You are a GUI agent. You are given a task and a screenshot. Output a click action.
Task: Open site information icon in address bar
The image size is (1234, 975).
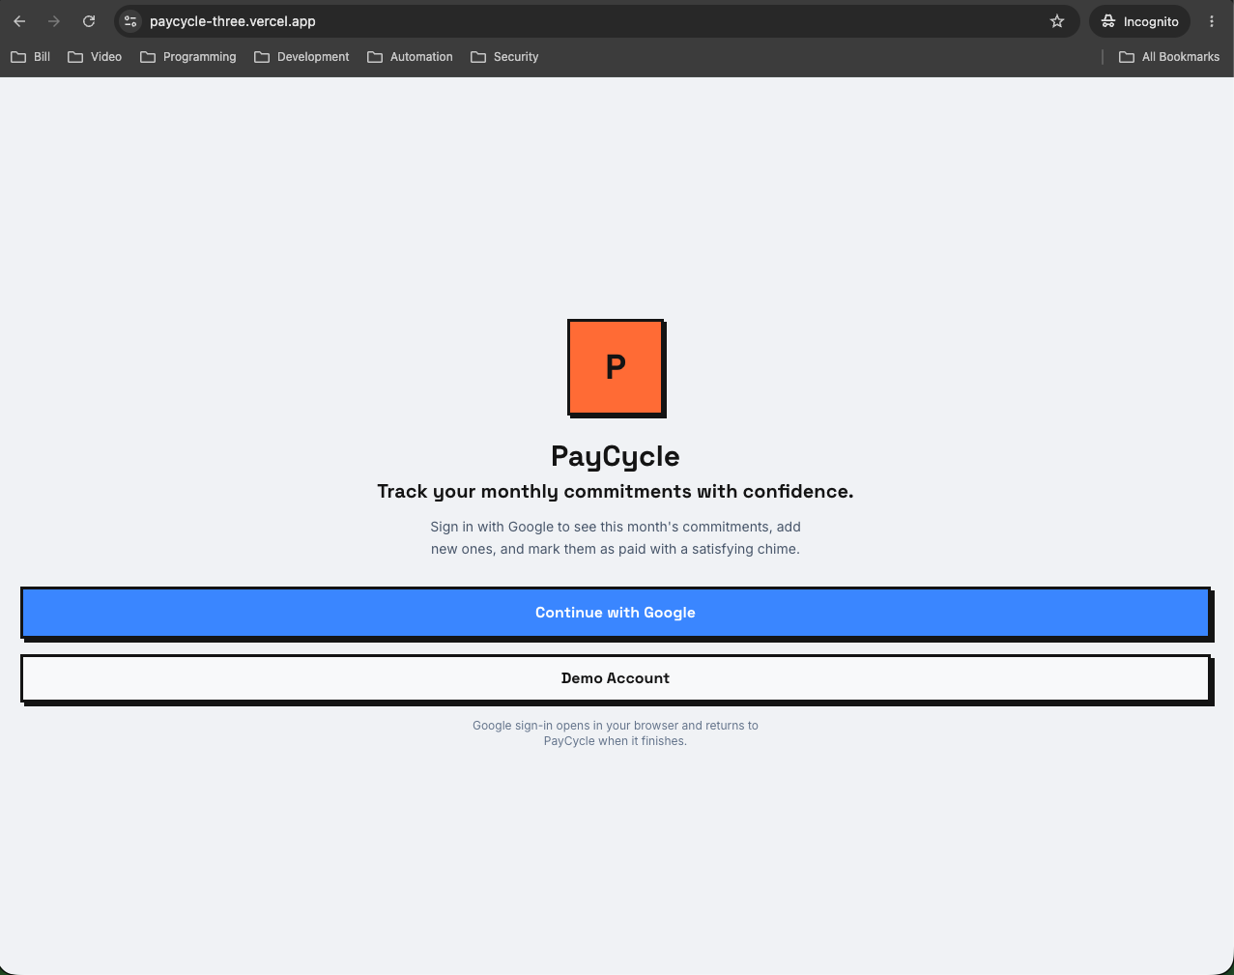click(x=130, y=21)
